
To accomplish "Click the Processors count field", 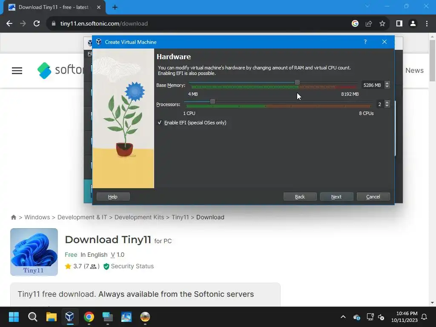I will (380, 104).
